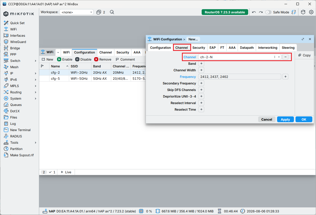The width and height of the screenshot is (316, 215).
Task: Open the Mesh sidebar item
Action: click(x=14, y=67)
